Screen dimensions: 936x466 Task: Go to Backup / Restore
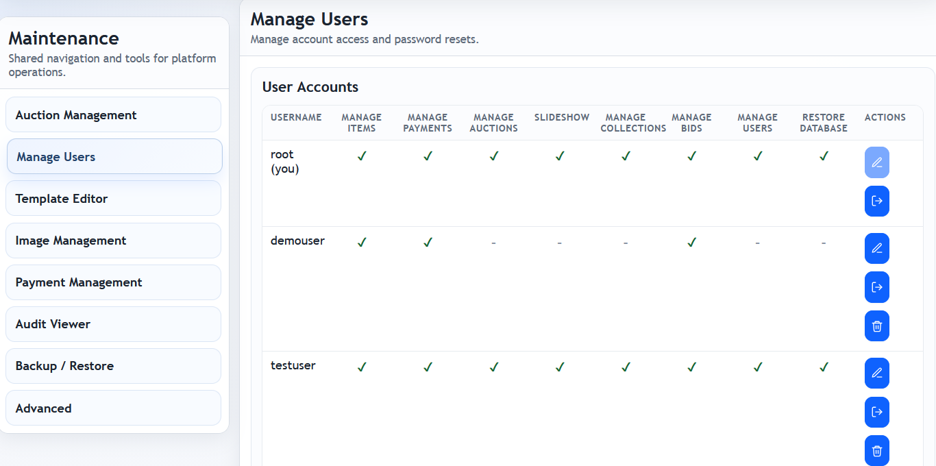click(113, 366)
